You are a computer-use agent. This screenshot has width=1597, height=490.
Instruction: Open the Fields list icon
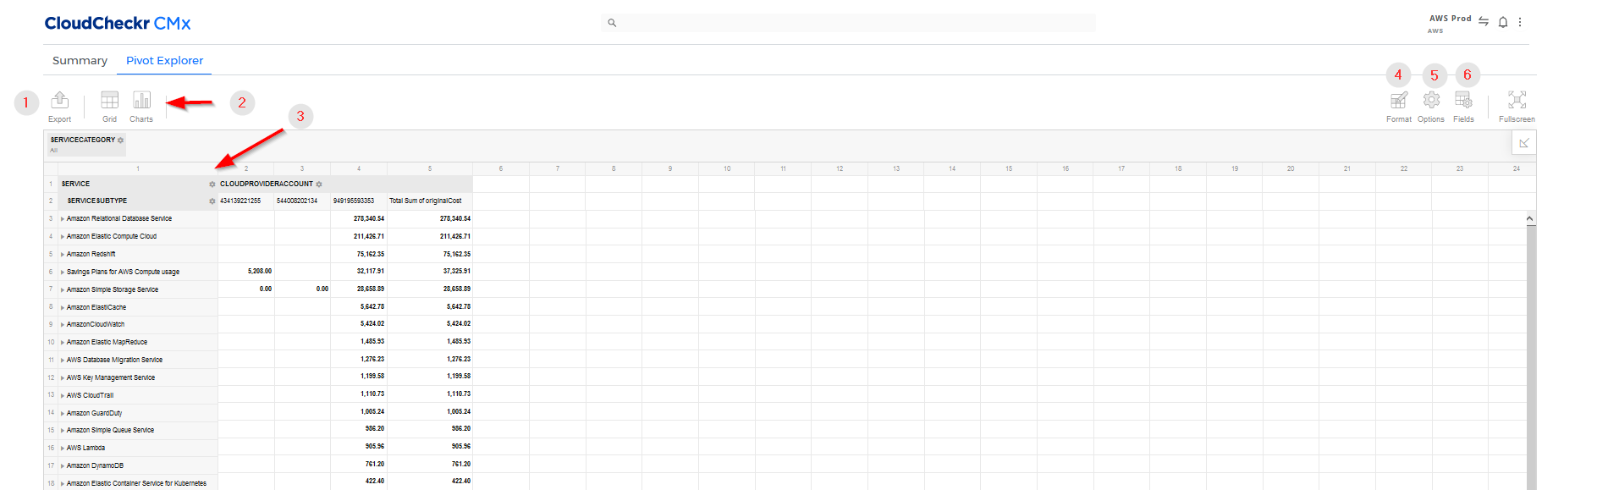[x=1463, y=100]
